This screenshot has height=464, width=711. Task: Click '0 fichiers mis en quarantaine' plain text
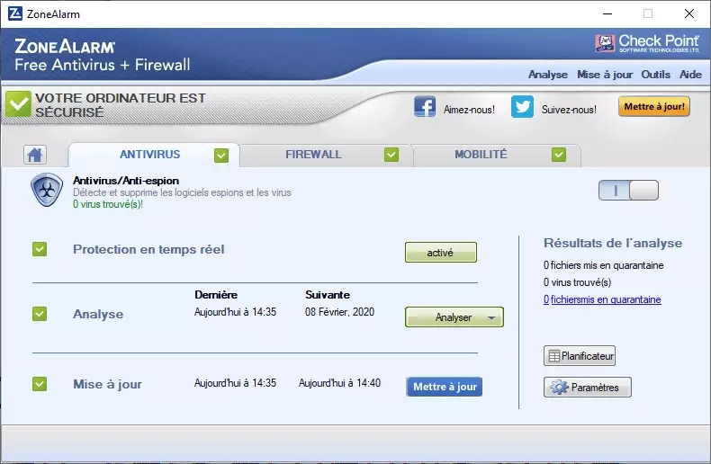pyautogui.click(x=604, y=265)
